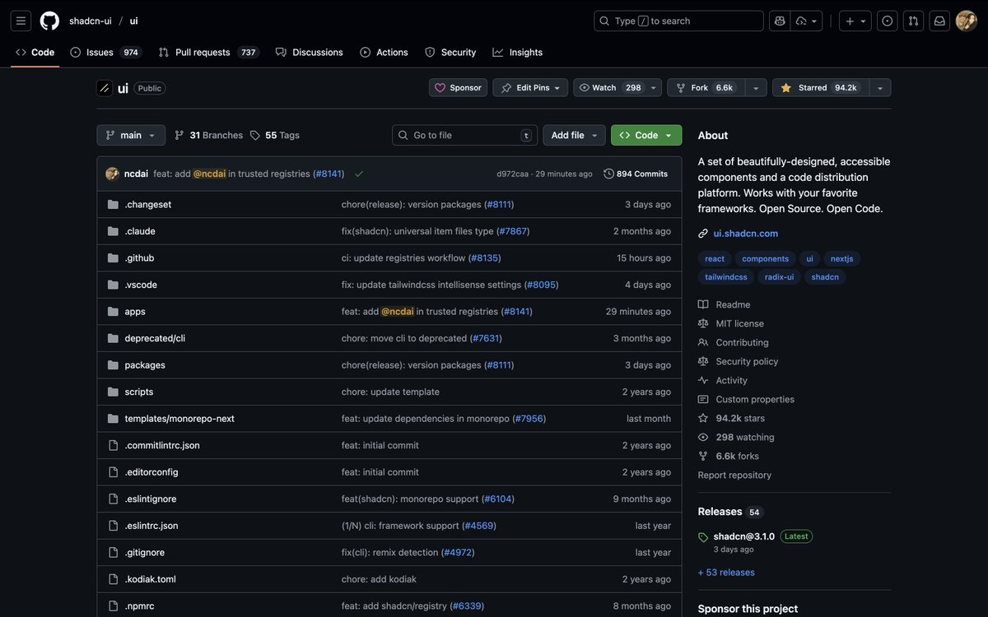Open the templates/monorepo-next folder
The width and height of the screenshot is (988, 617).
(x=179, y=418)
